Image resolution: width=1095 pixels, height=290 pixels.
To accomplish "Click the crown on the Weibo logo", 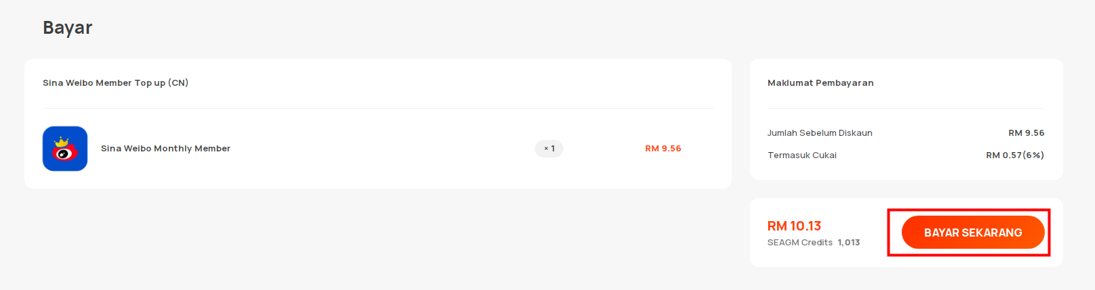I will [x=62, y=142].
